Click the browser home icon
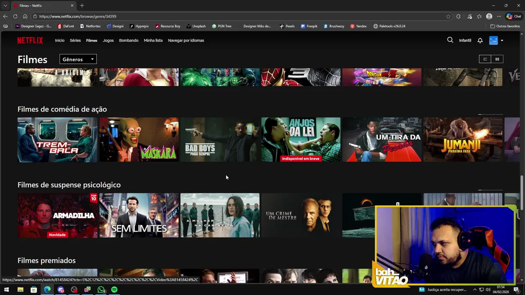 pyautogui.click(x=25, y=16)
